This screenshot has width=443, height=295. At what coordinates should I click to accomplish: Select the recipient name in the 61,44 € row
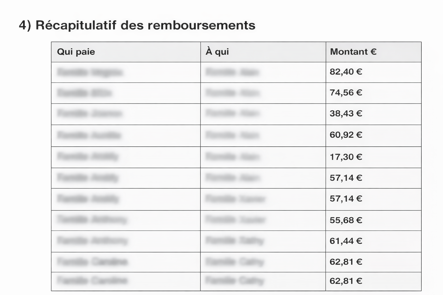pyautogui.click(x=234, y=241)
